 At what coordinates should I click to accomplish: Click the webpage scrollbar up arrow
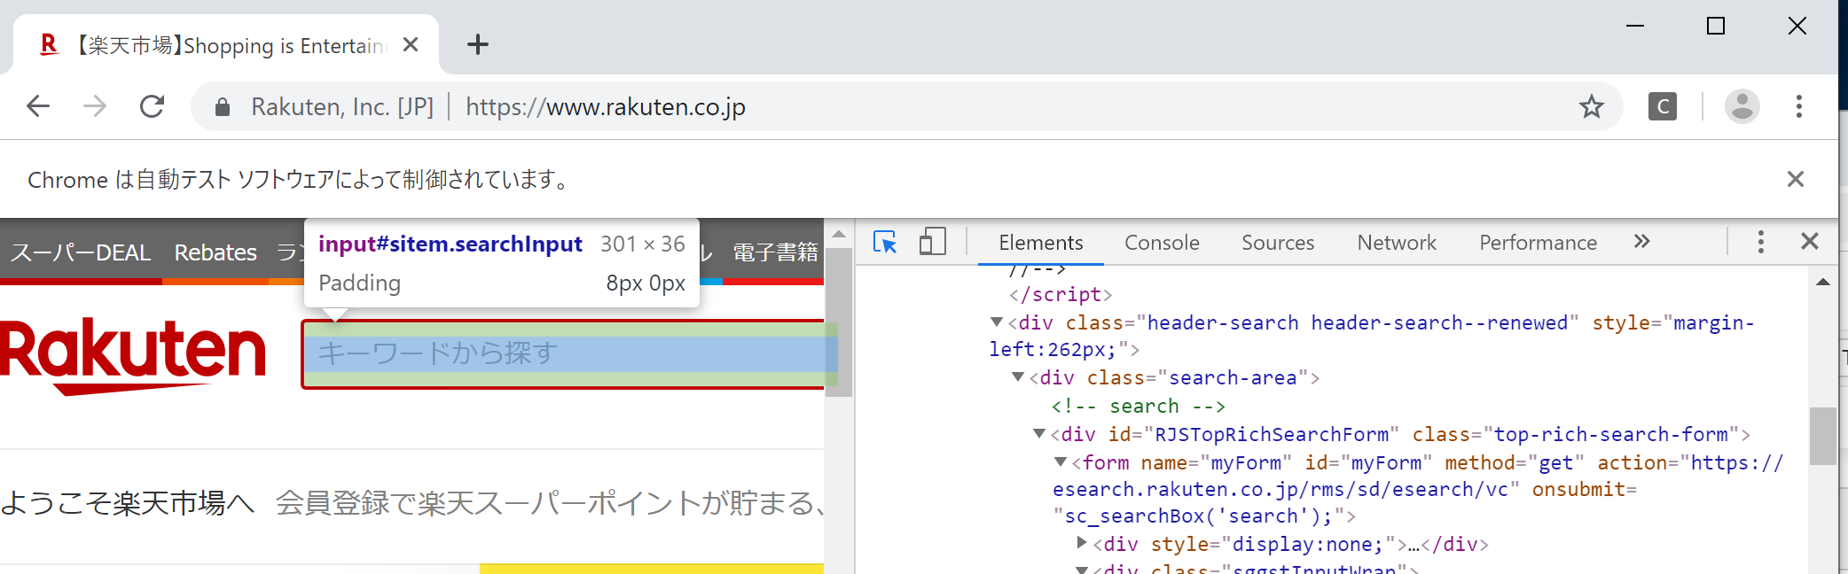click(839, 234)
